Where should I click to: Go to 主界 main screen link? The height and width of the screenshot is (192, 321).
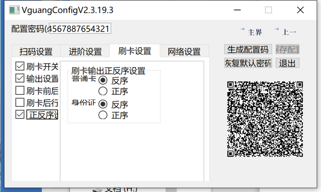click(x=255, y=32)
